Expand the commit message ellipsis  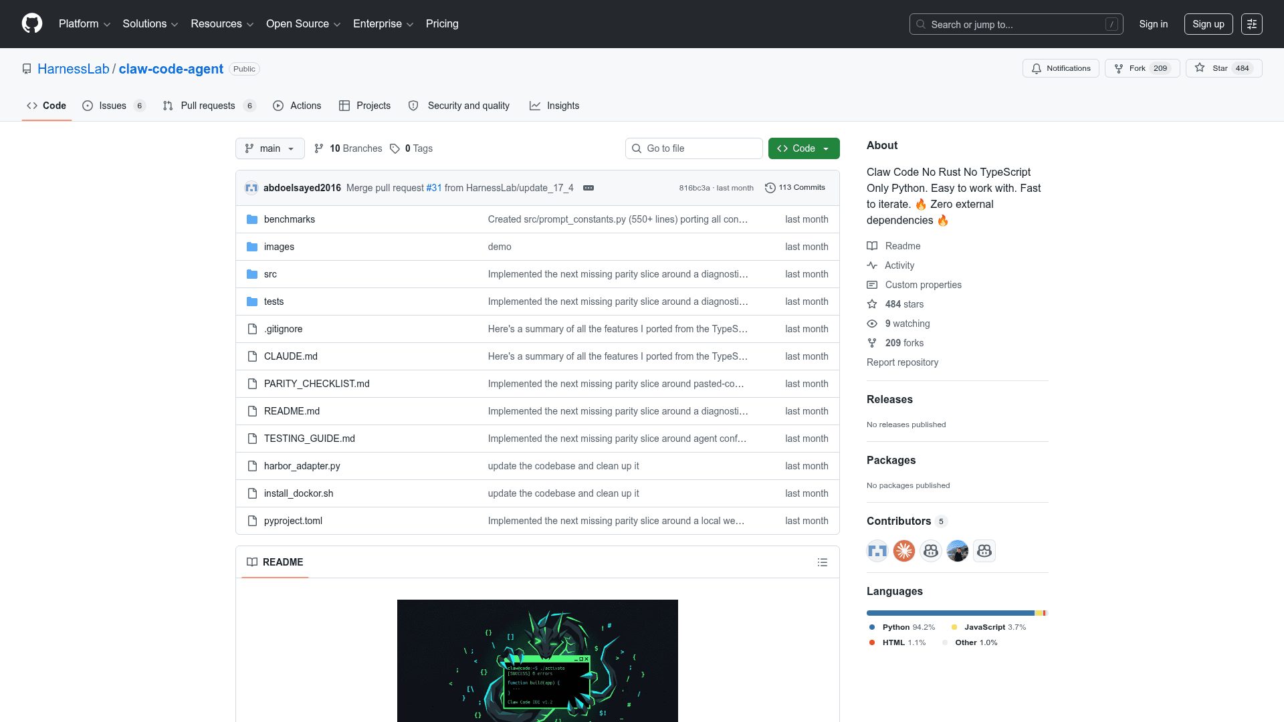588,188
